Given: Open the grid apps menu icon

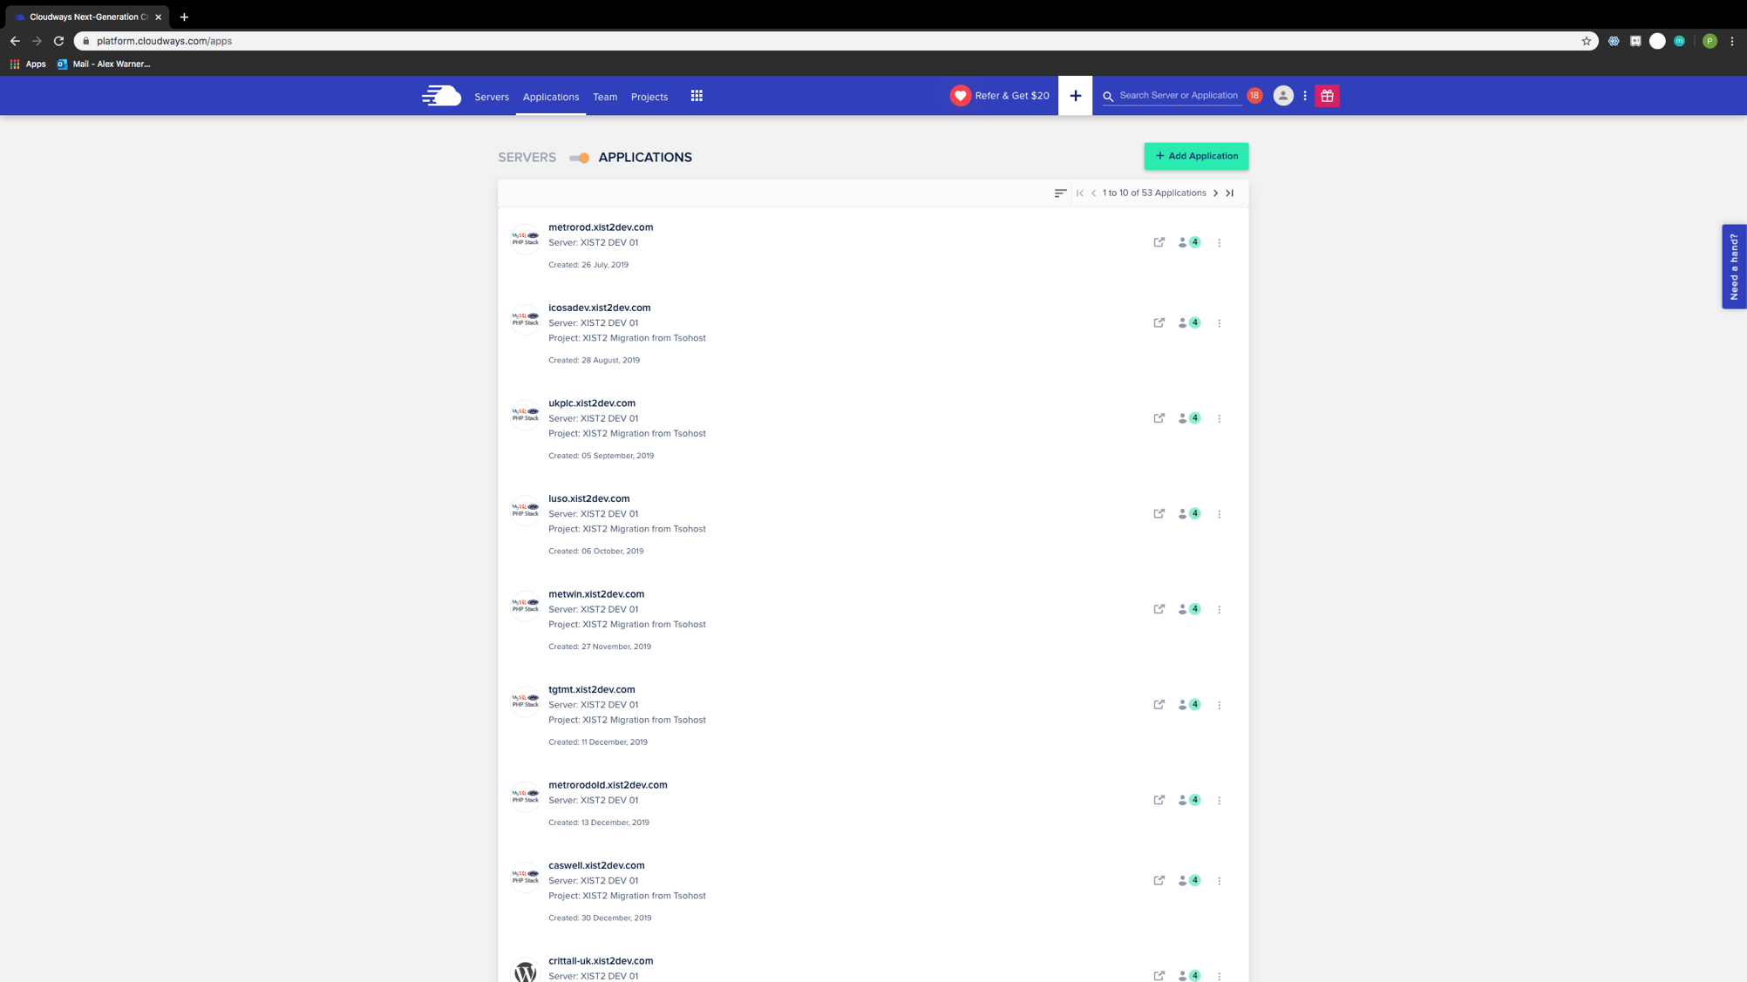Looking at the screenshot, I should tap(697, 96).
